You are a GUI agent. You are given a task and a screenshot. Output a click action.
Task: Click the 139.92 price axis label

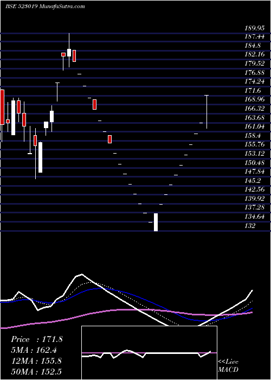[254, 199]
